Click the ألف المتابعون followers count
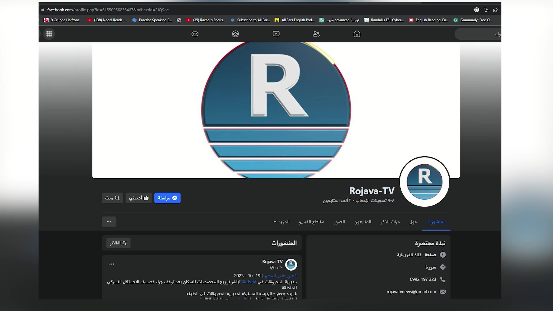 coord(337,200)
